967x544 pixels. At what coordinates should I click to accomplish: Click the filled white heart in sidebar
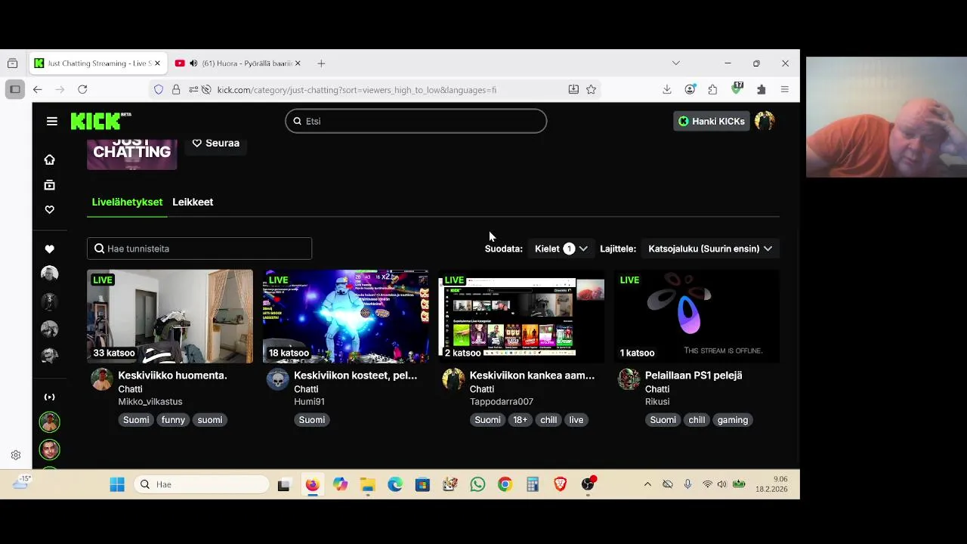pyautogui.click(x=49, y=249)
